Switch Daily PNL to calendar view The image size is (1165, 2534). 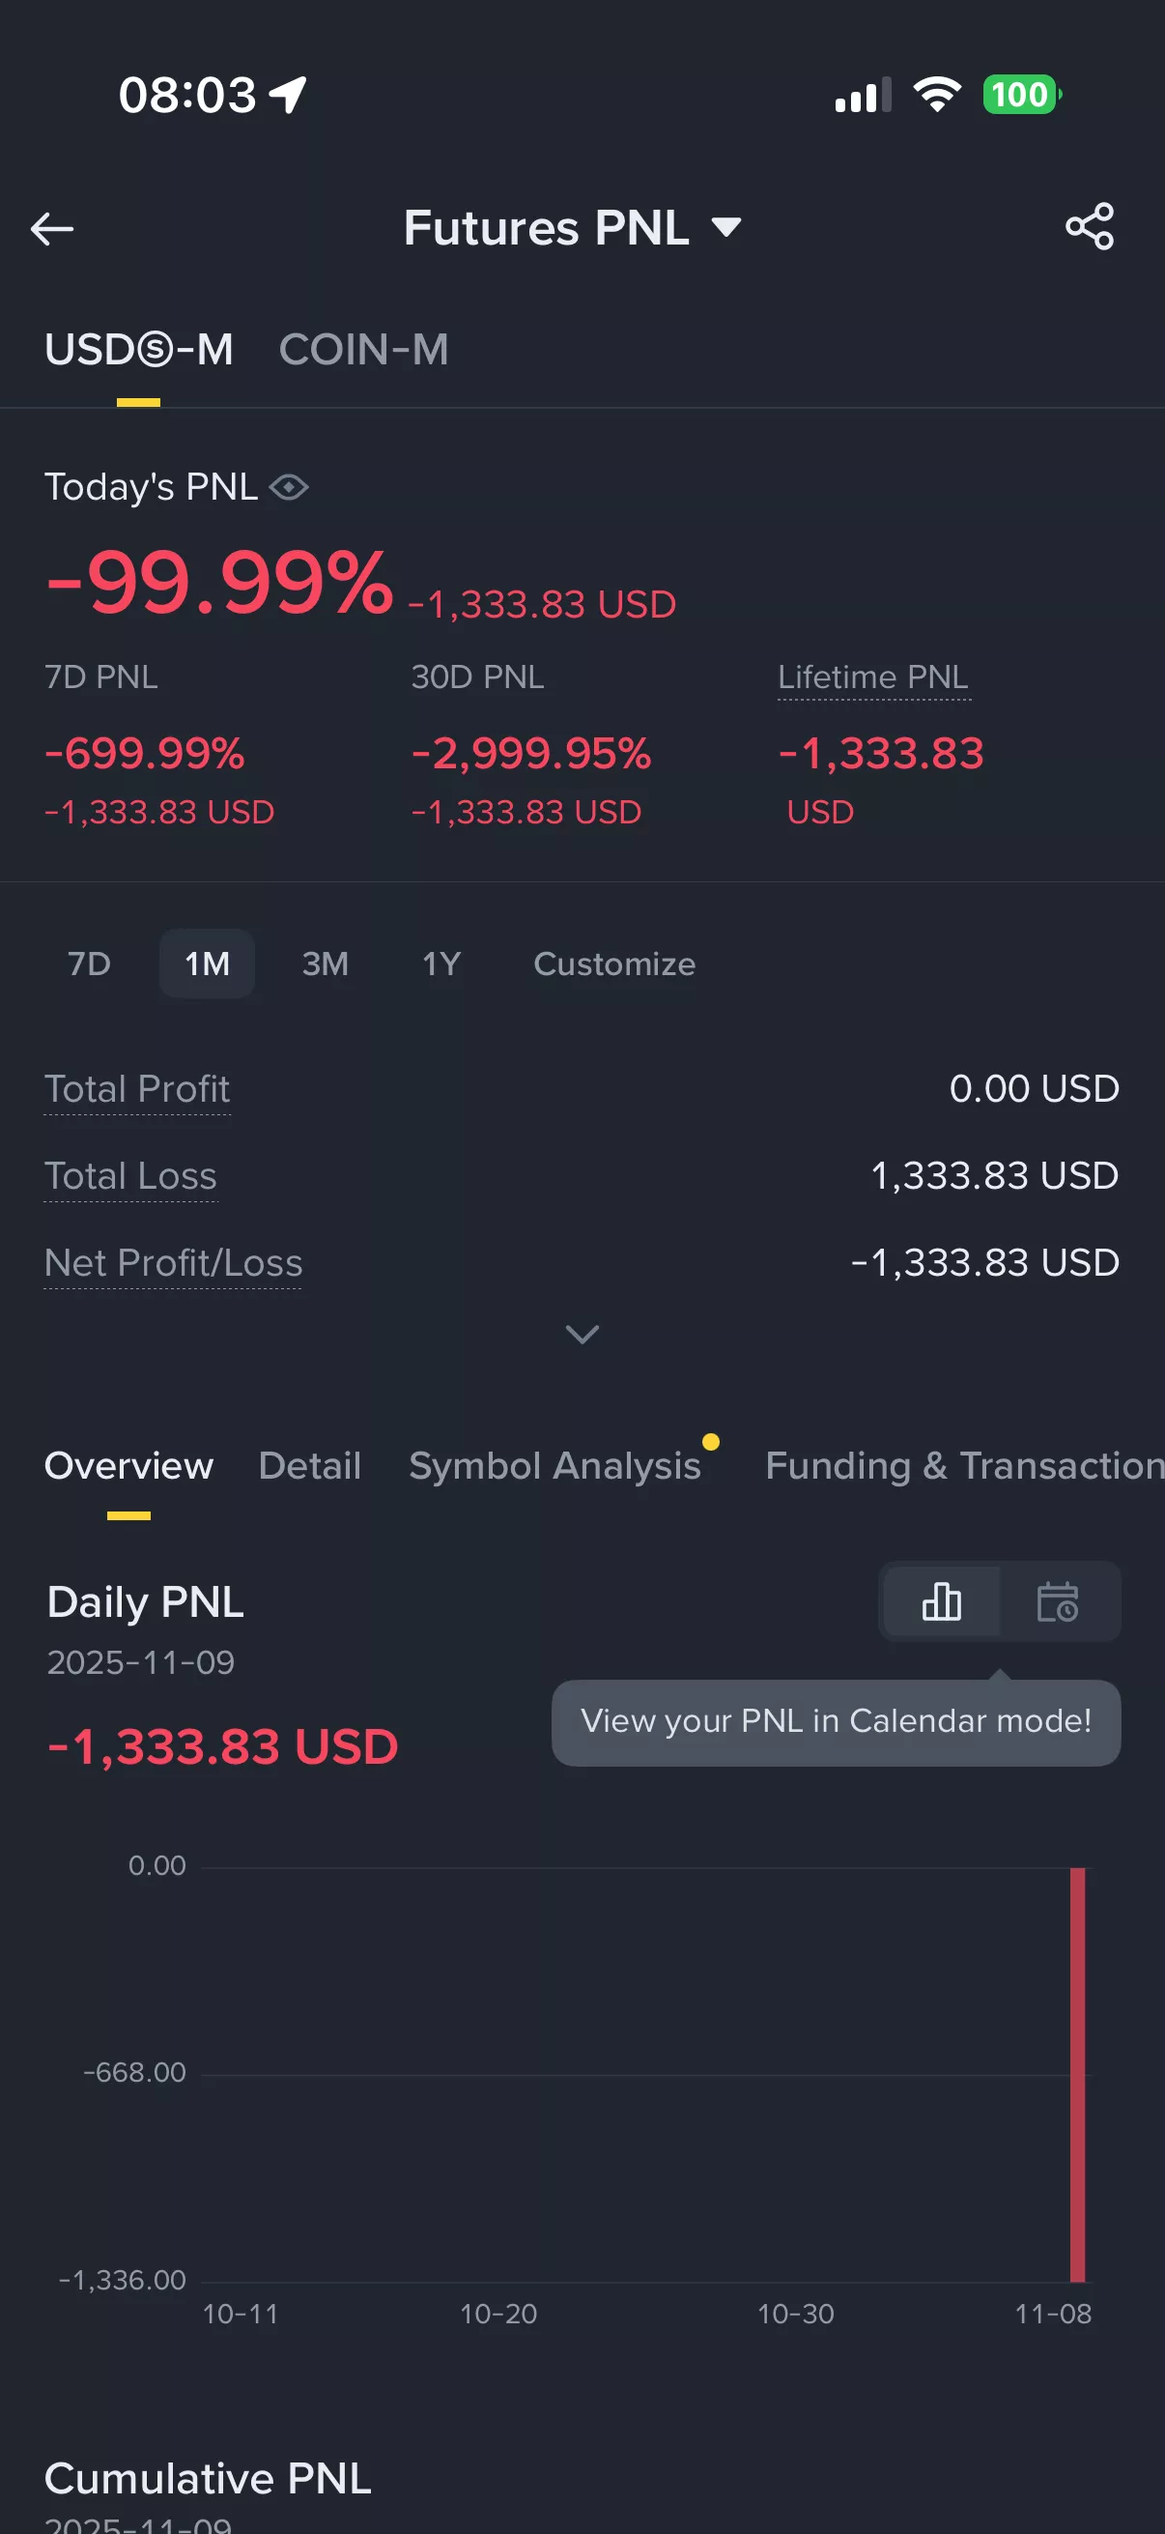click(x=1058, y=1601)
